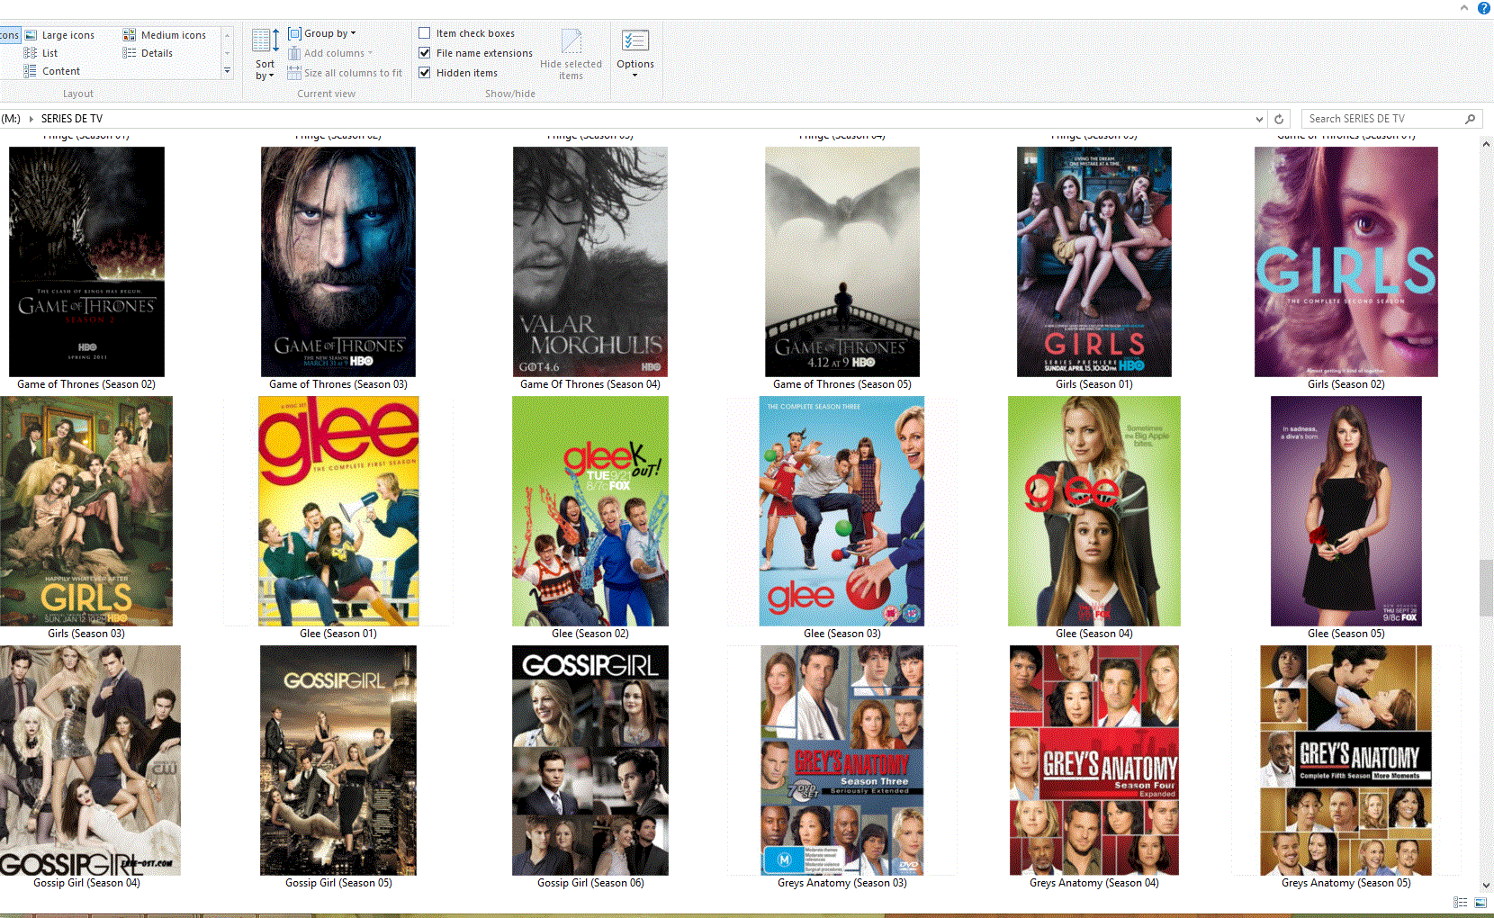Switch layout to Large icons

tap(59, 35)
